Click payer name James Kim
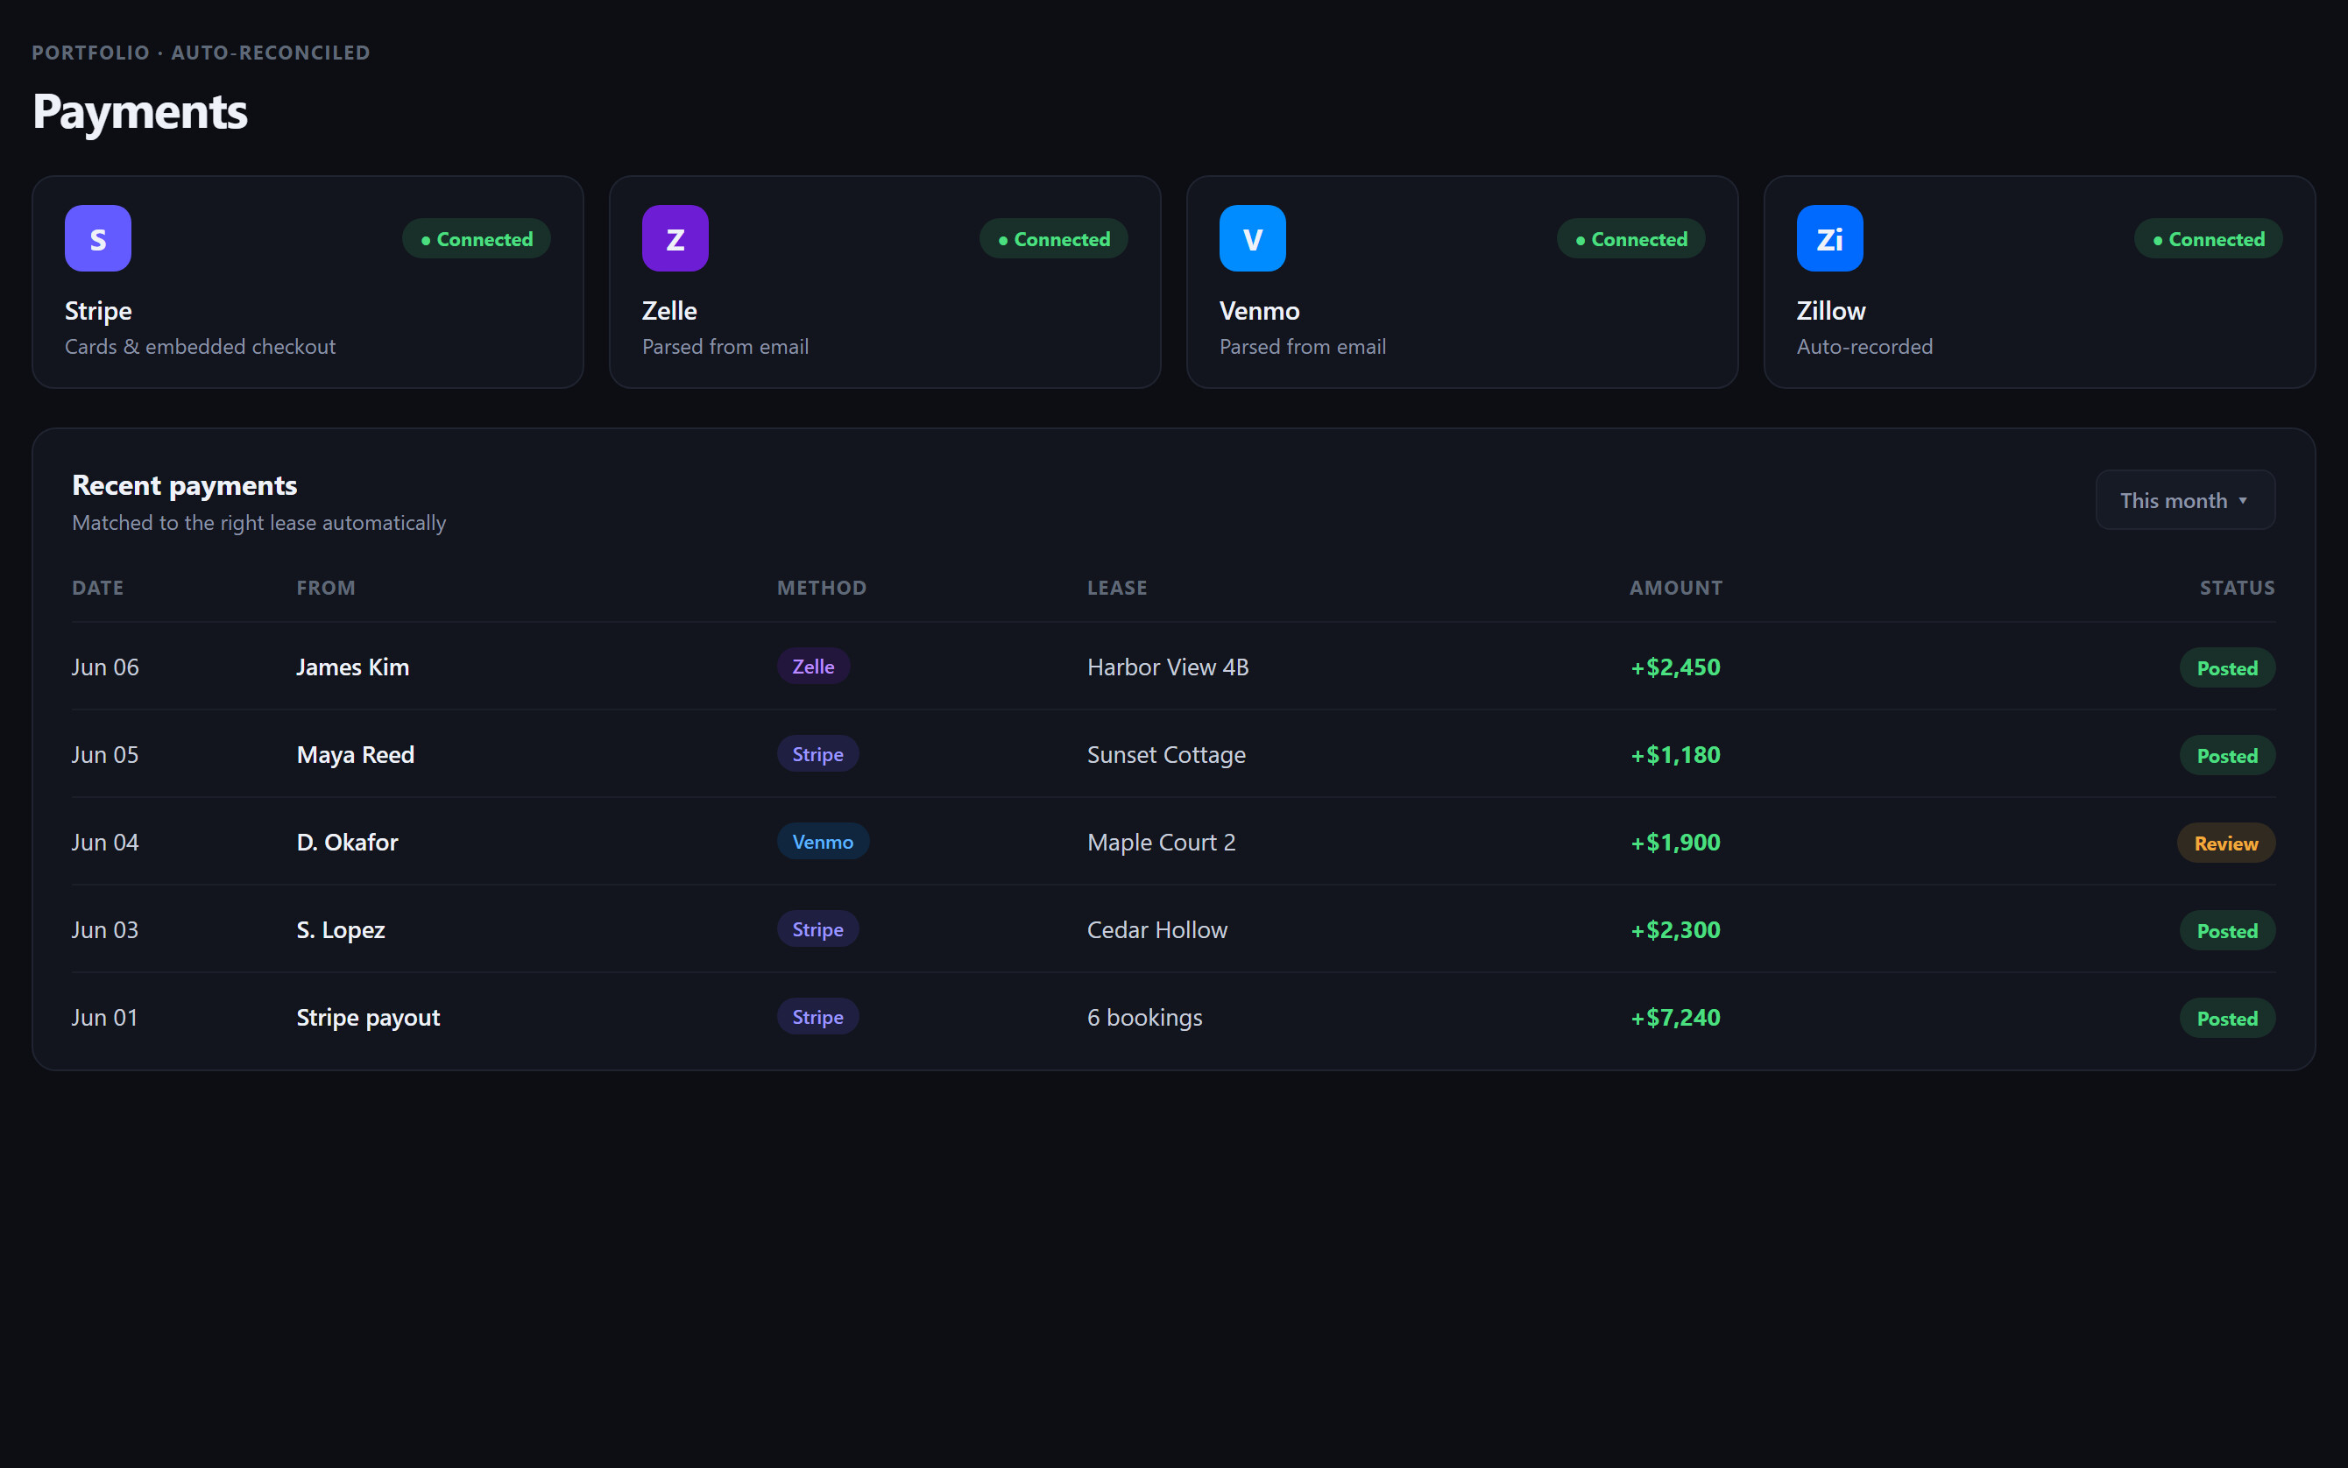Image resolution: width=2348 pixels, height=1468 pixels. (x=352, y=667)
